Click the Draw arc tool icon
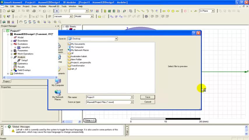249x140 pixels. point(147,11)
